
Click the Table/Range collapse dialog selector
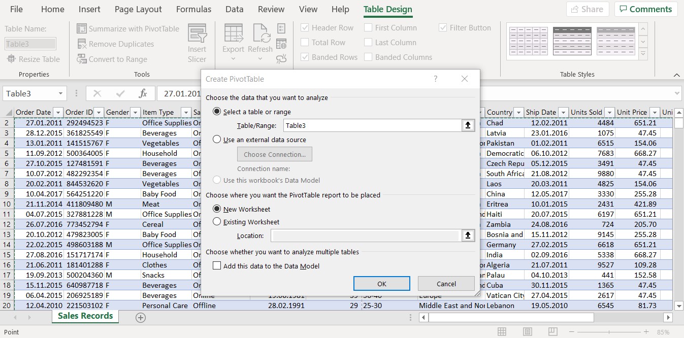pos(468,125)
